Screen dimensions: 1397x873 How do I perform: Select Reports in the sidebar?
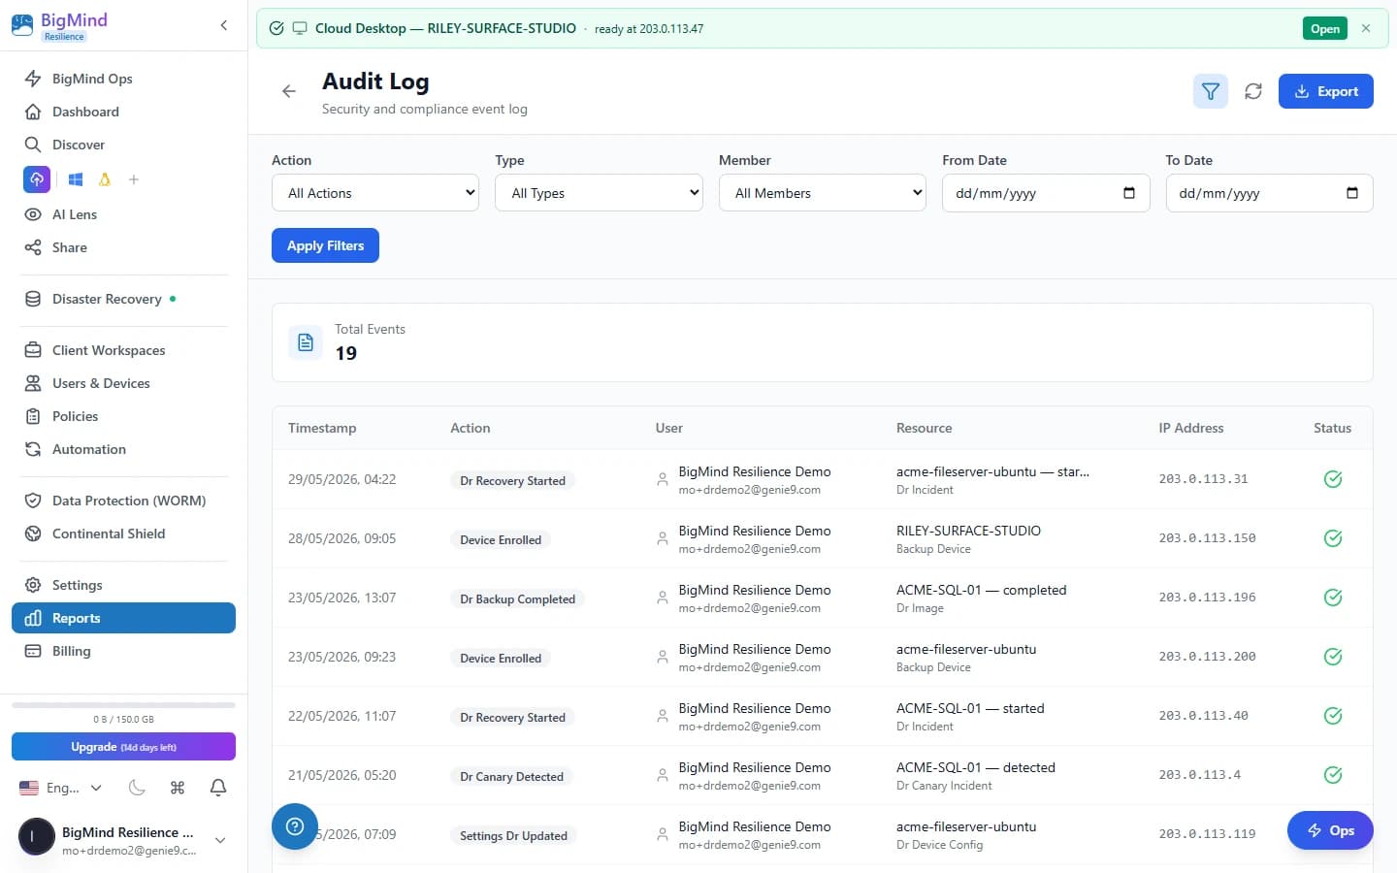123,618
